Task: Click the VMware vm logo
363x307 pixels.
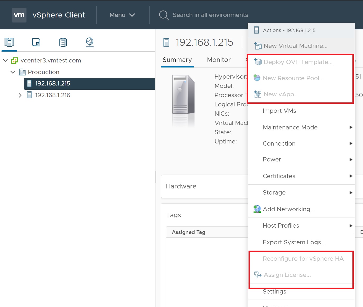Action: click(19, 15)
